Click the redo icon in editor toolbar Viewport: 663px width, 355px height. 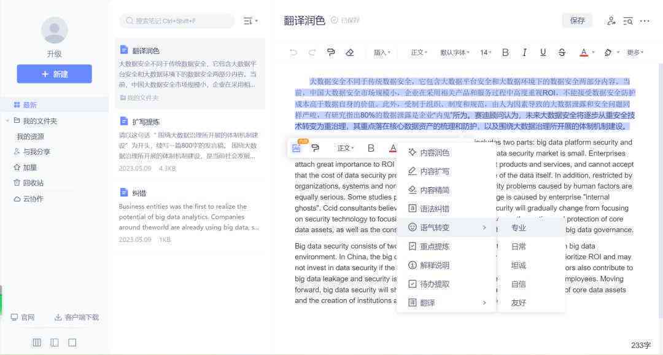312,52
